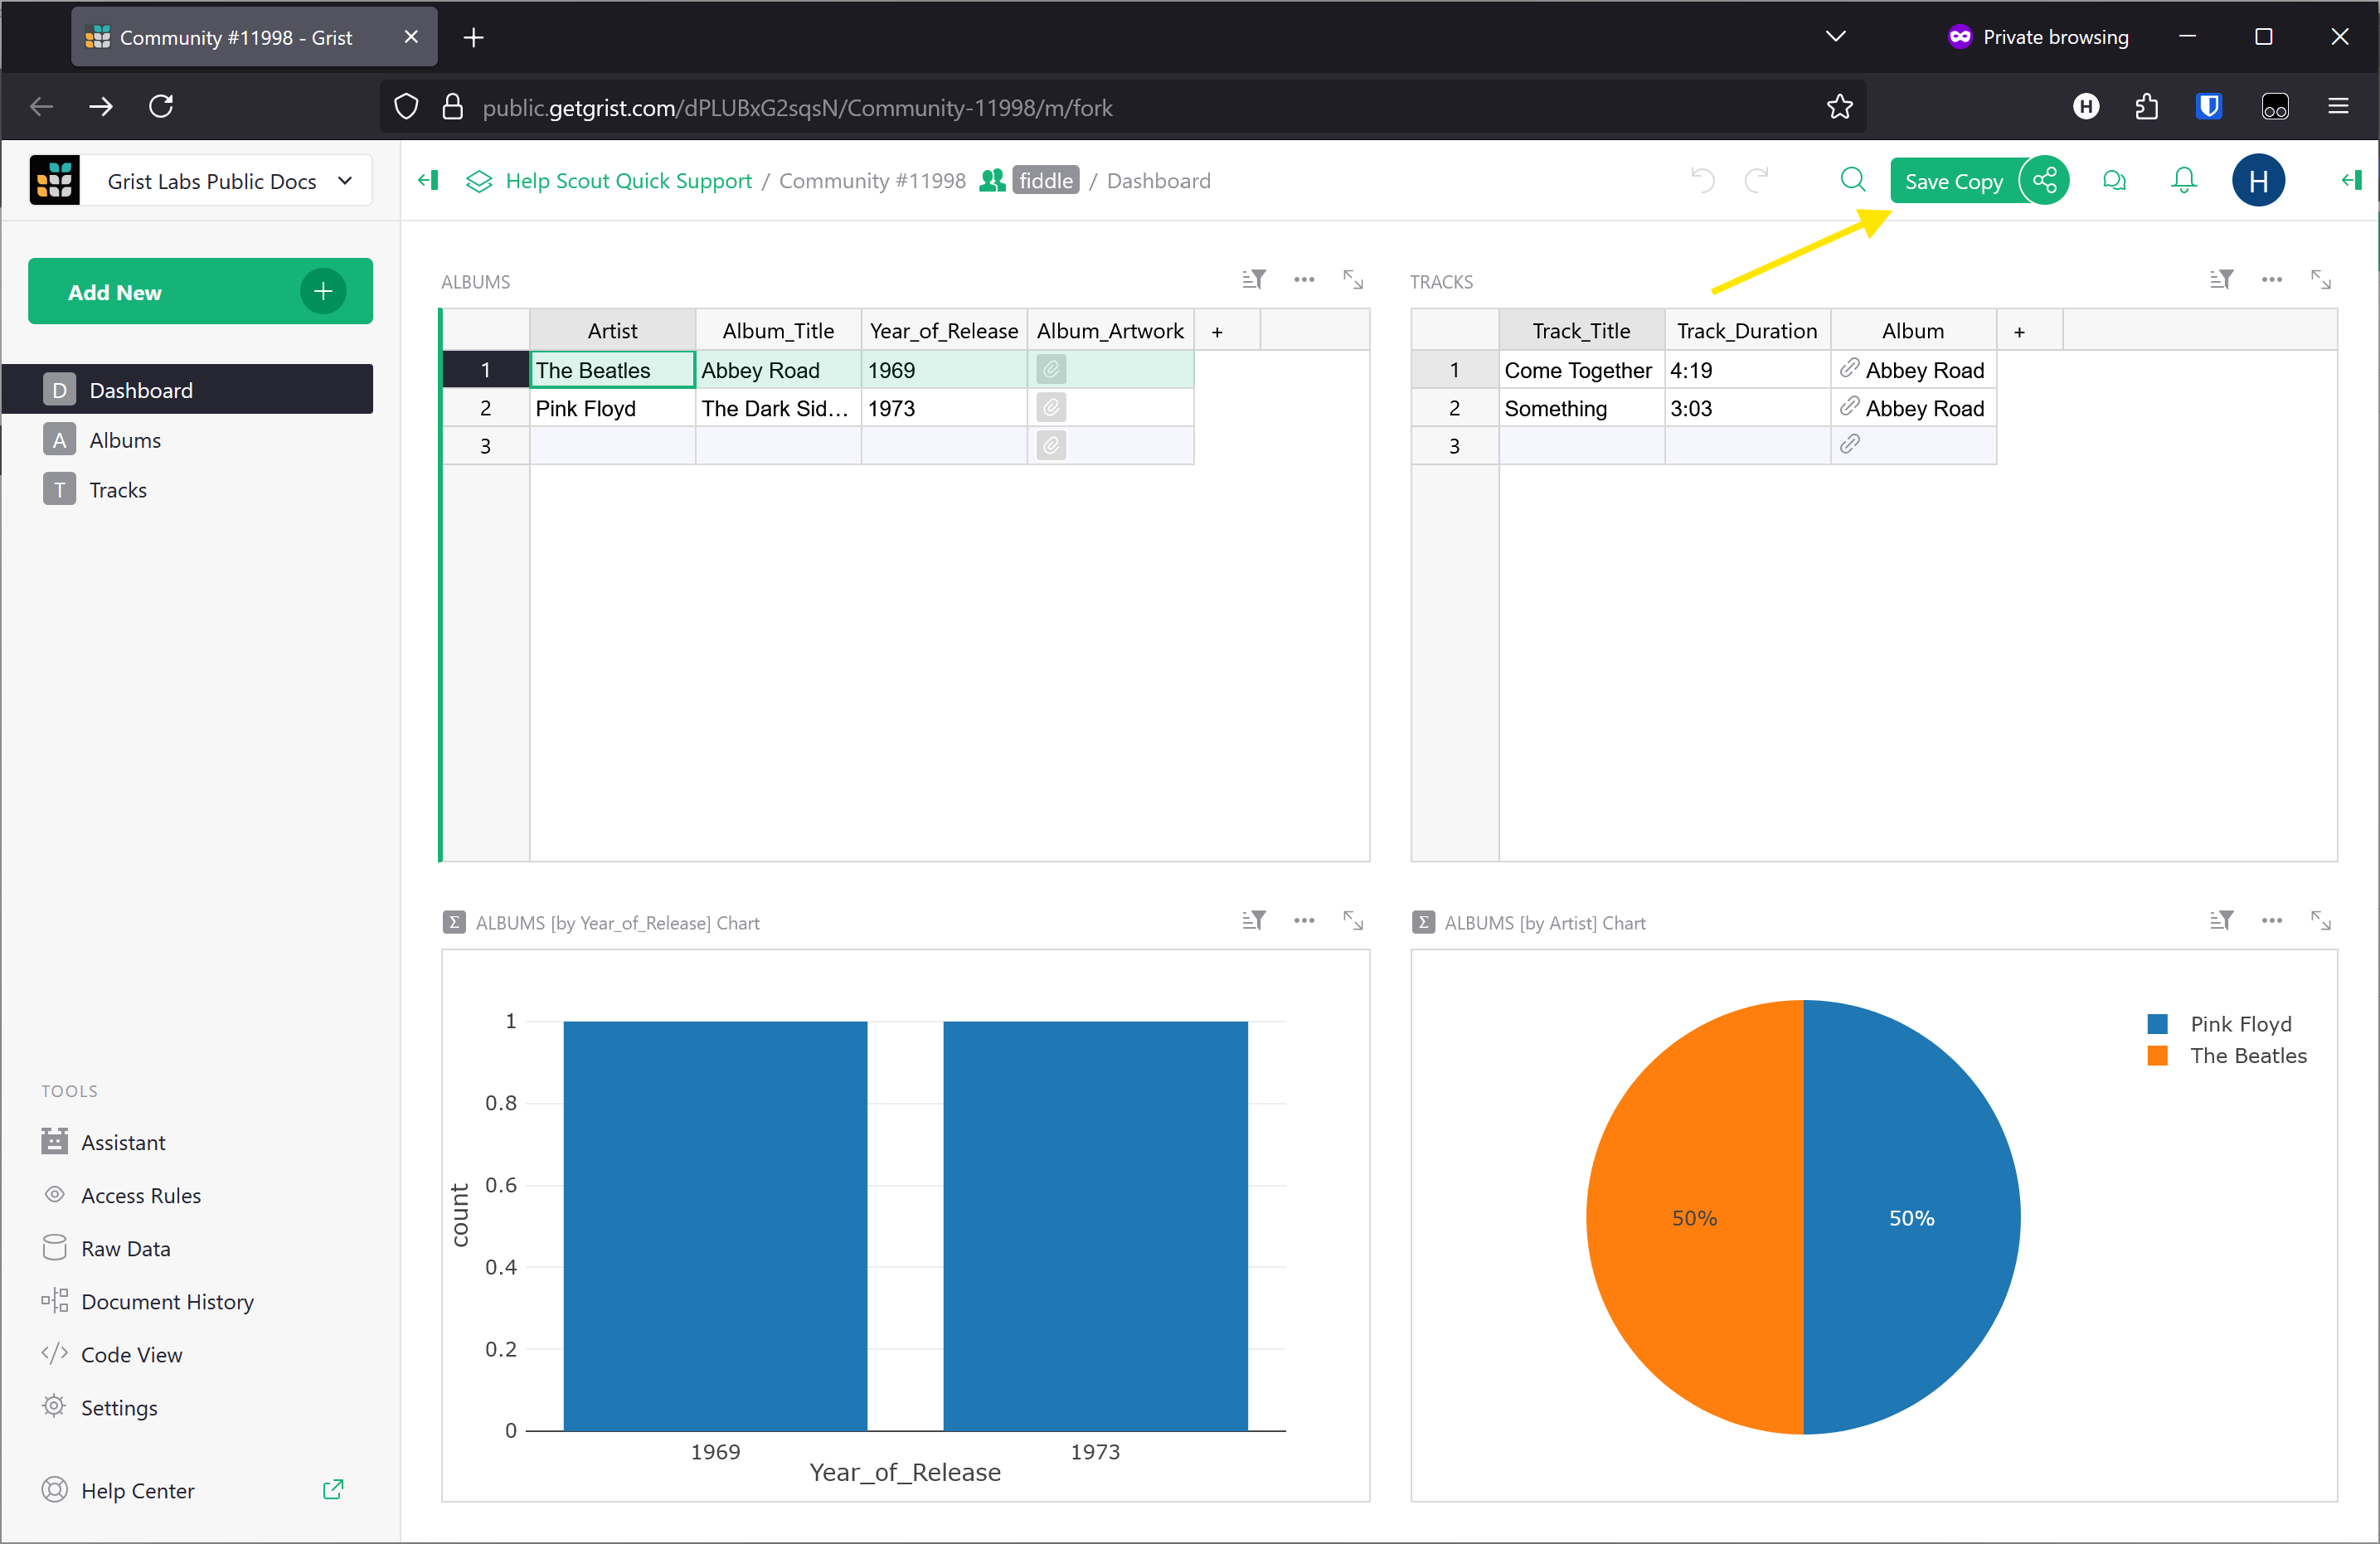Select the Abbey Road album title cell

click(x=777, y=370)
